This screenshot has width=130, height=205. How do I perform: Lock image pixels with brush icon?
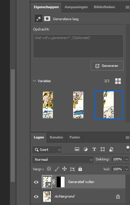pos(57,169)
